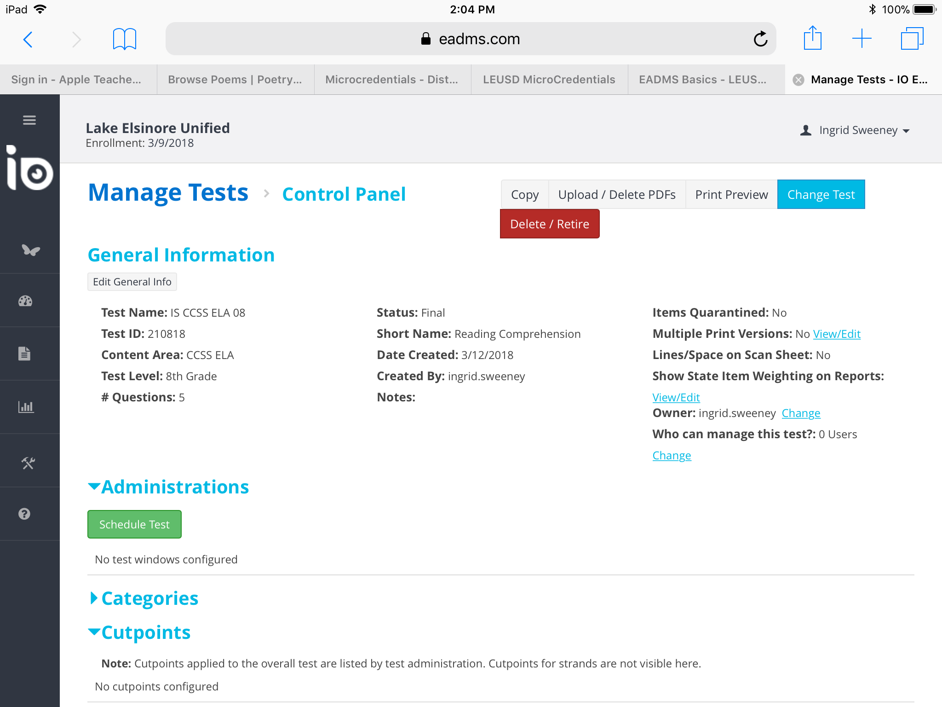Collapse the Cutpoints section
The height and width of the screenshot is (707, 942).
click(139, 632)
